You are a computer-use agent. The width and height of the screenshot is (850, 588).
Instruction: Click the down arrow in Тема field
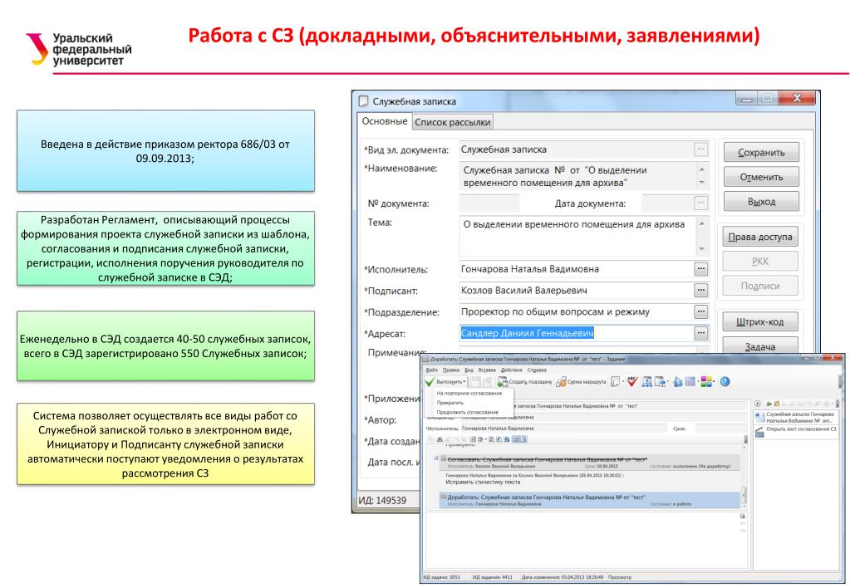pos(702,249)
